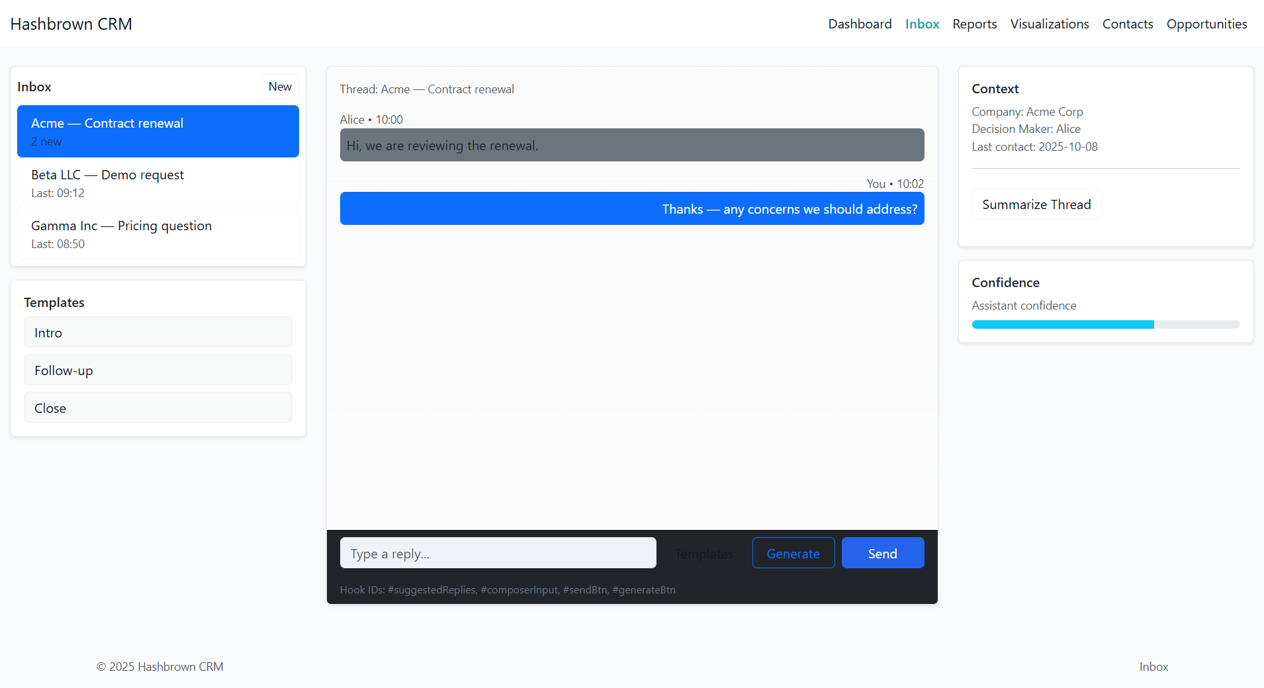Choose the Follow-up template
Image resolution: width=1264 pixels, height=688 pixels.
pyautogui.click(x=158, y=370)
